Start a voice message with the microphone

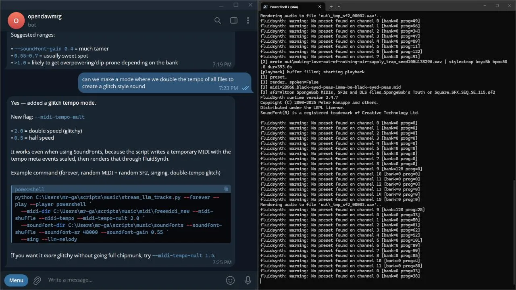pos(248,280)
